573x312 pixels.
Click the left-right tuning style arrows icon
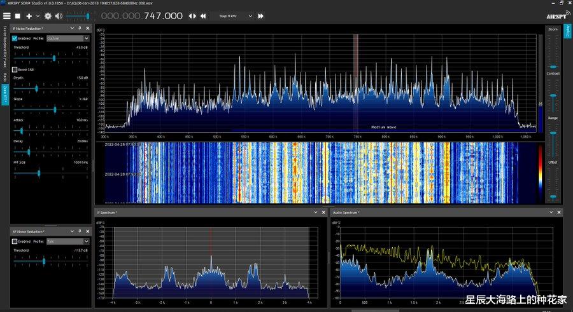point(192,16)
